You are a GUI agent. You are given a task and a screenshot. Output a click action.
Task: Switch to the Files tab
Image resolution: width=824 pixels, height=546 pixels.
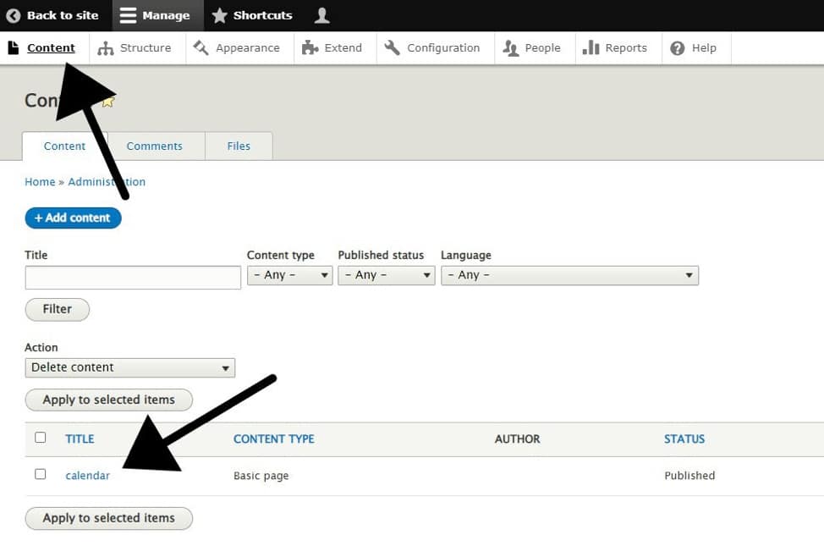point(239,146)
